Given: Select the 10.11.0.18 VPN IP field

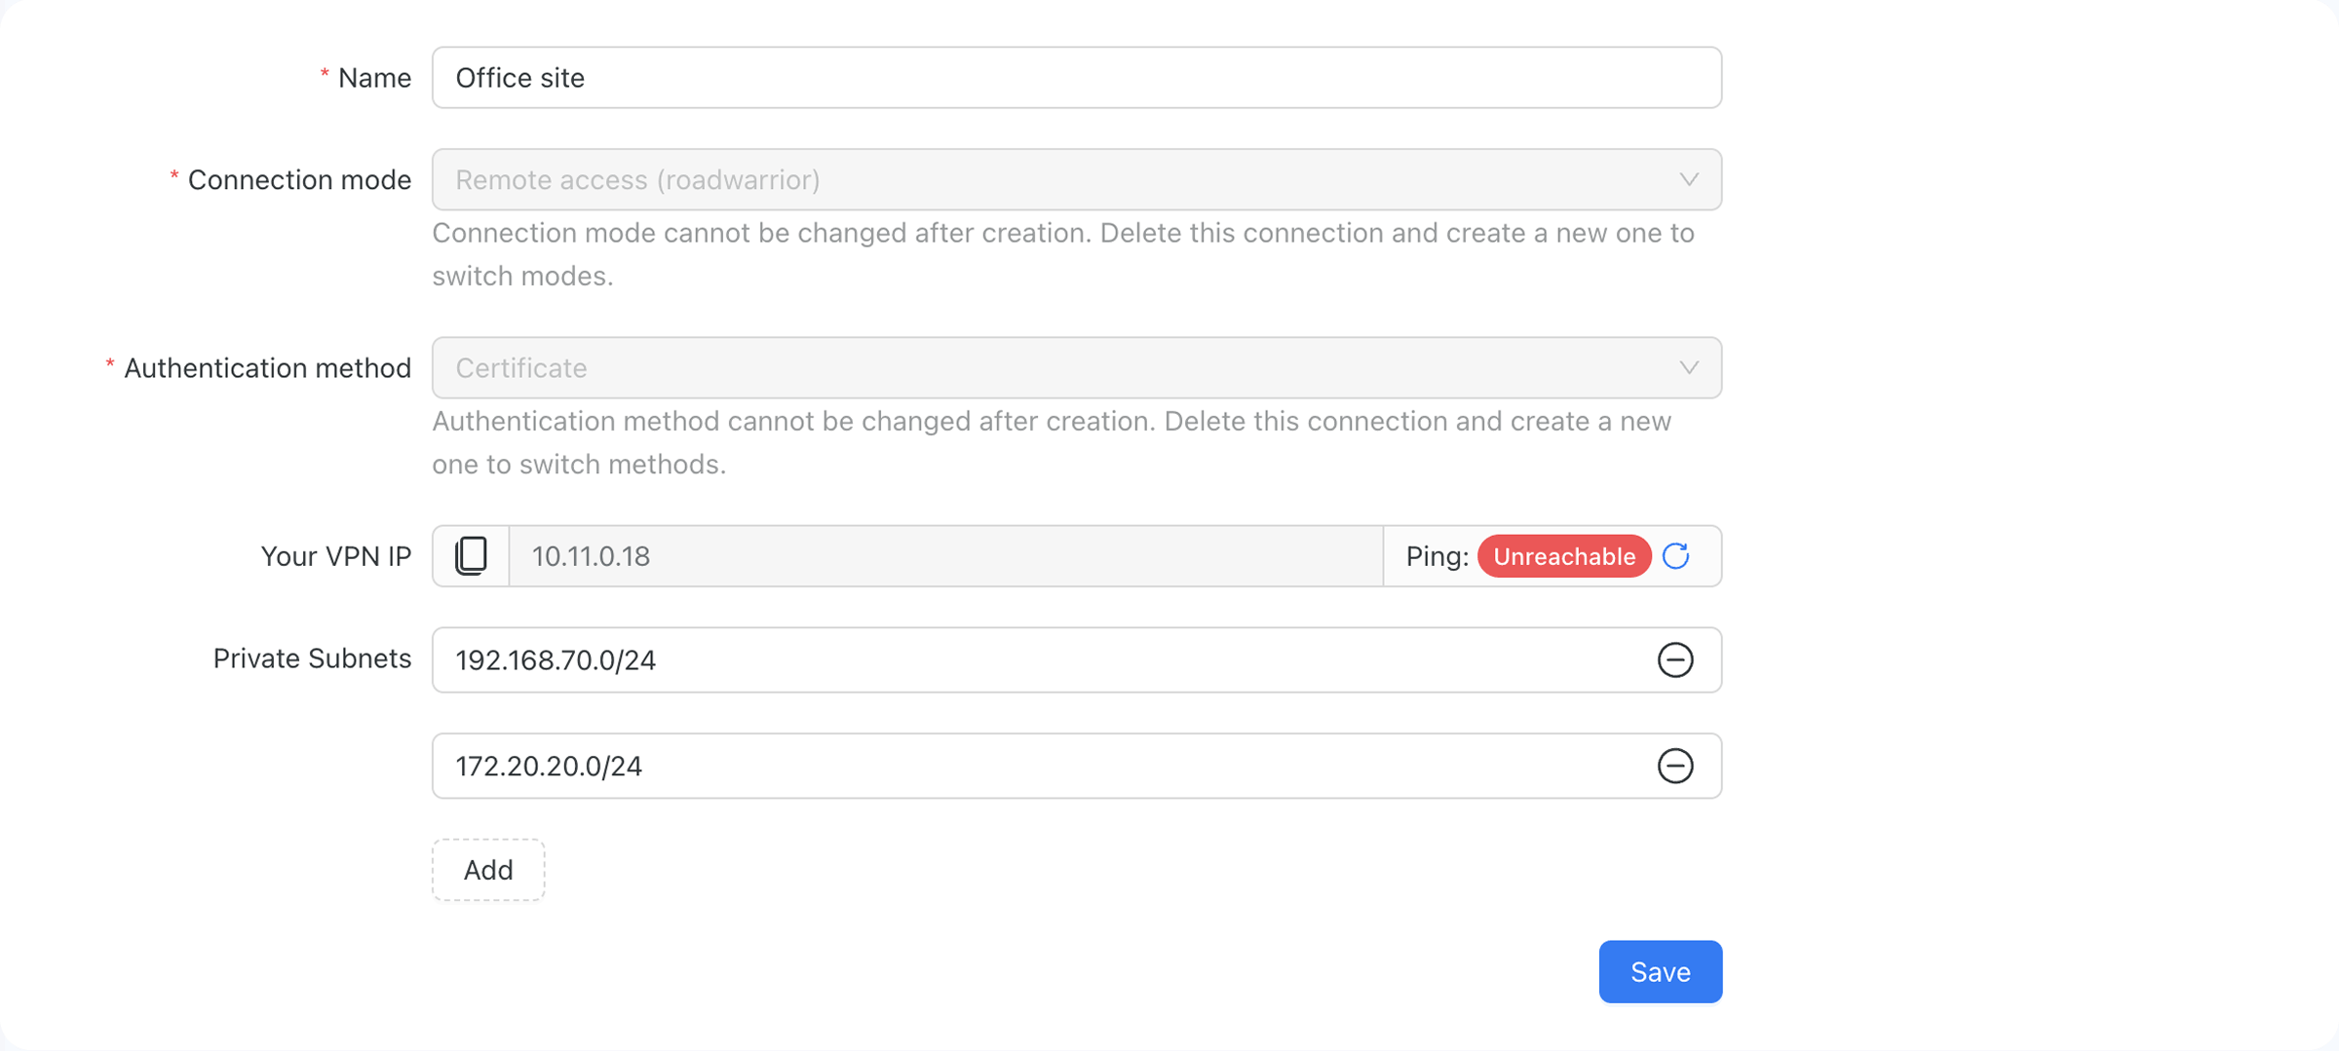Looking at the screenshot, I should [x=945, y=556].
